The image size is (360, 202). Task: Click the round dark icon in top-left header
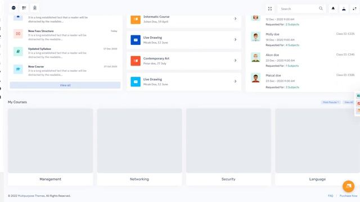pos(13,8)
